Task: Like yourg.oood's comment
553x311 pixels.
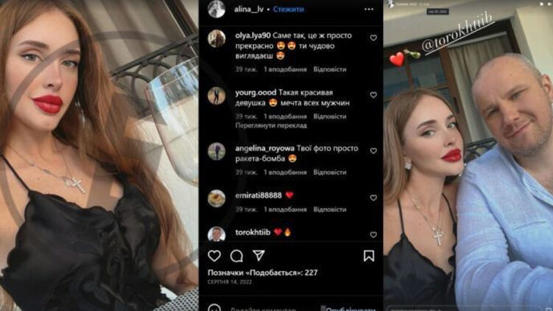Action: 373,95
